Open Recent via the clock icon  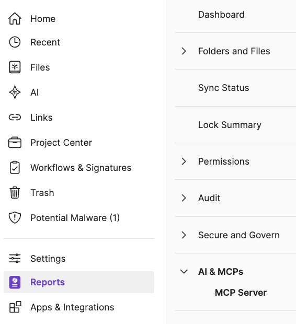tap(15, 42)
